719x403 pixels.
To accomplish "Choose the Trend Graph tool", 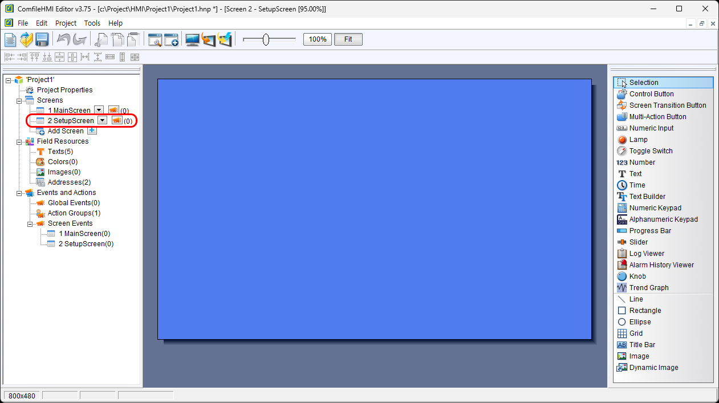I will pos(648,288).
